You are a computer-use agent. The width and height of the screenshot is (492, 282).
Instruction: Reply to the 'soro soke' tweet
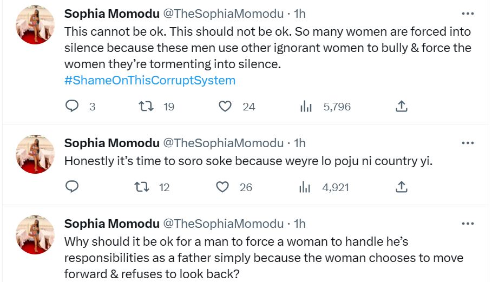[x=72, y=187]
